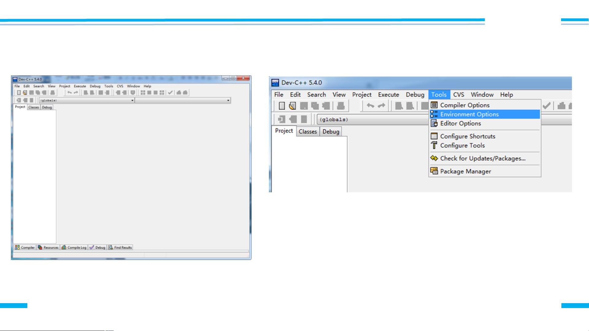
Task: Open the bottom Debug tab with checkmark icon
Action: click(x=98, y=247)
